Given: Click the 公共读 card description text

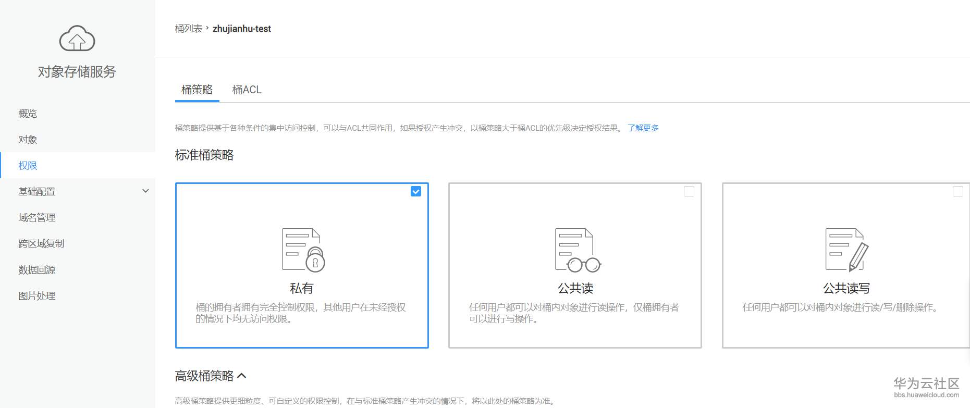Looking at the screenshot, I should pyautogui.click(x=574, y=313).
